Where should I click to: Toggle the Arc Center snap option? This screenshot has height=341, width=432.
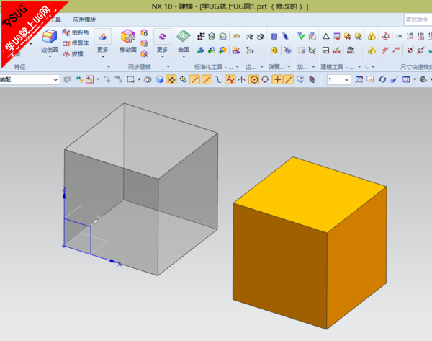coord(253,80)
